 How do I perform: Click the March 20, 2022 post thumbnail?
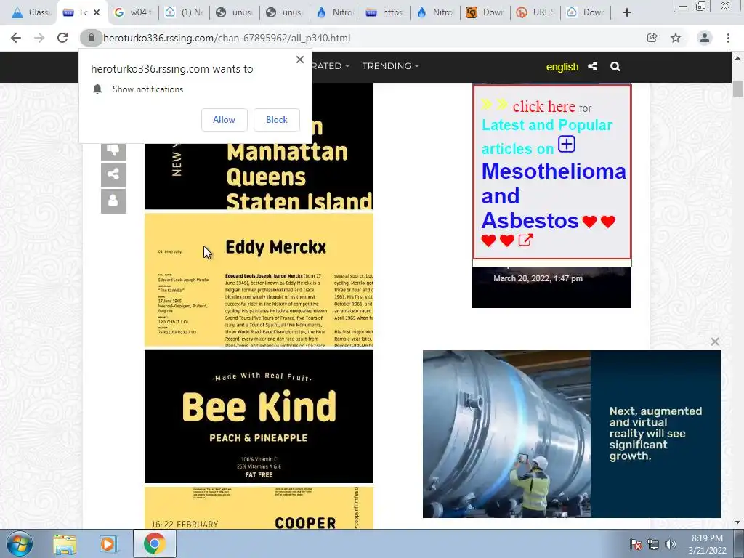coord(551,287)
